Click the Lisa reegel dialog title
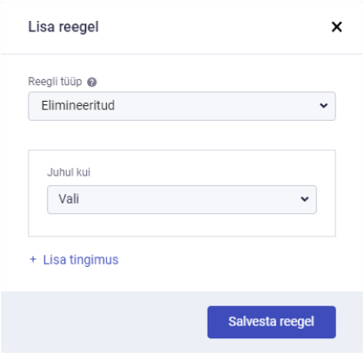This screenshot has width=364, height=354. coord(63,27)
